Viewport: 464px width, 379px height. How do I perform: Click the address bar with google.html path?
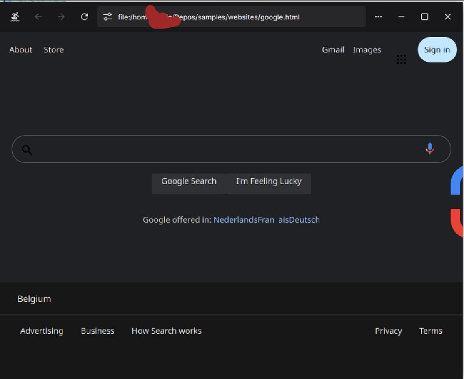click(231, 17)
